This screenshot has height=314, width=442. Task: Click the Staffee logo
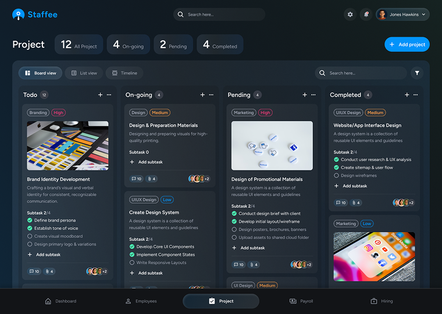tap(35, 15)
